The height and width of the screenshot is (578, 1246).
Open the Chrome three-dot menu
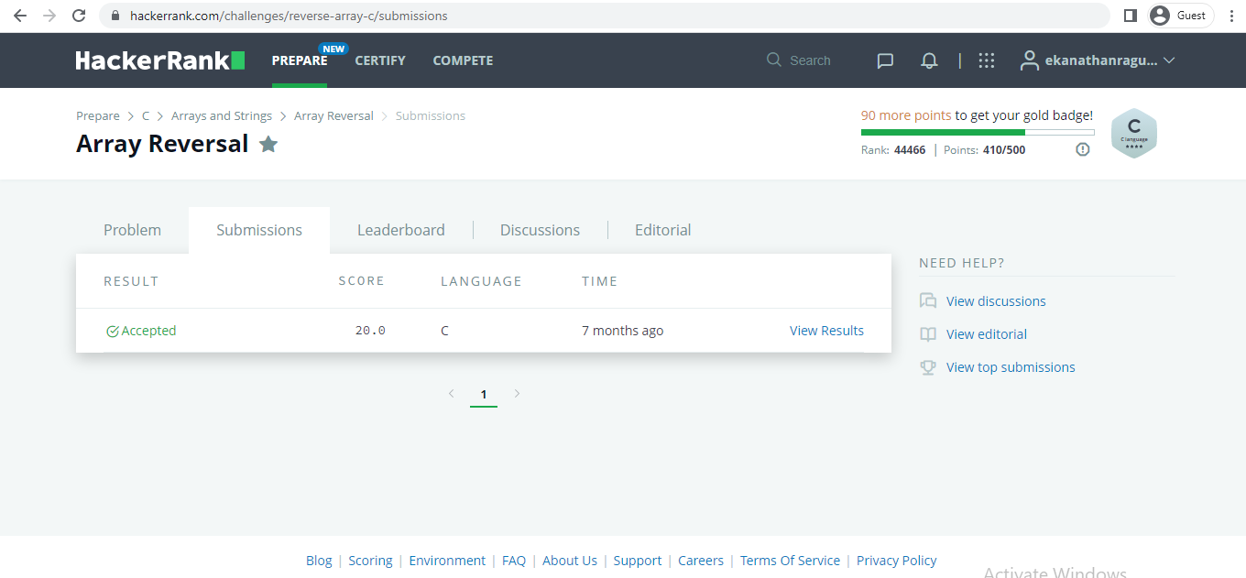pyautogui.click(x=1232, y=16)
